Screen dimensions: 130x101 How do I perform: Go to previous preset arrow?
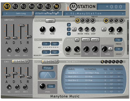[x=67, y=14]
